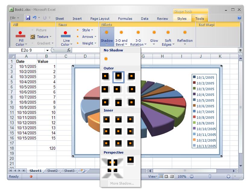Choose the last Inner shadow in bottom row
249x193 pixels.
[x=130, y=143]
